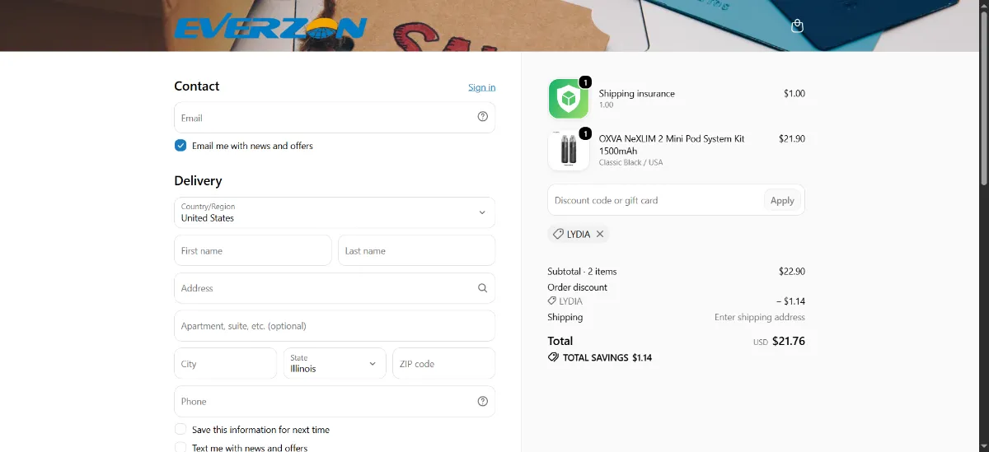
Task: Click the Shipping insurance item name
Action: 637,93
